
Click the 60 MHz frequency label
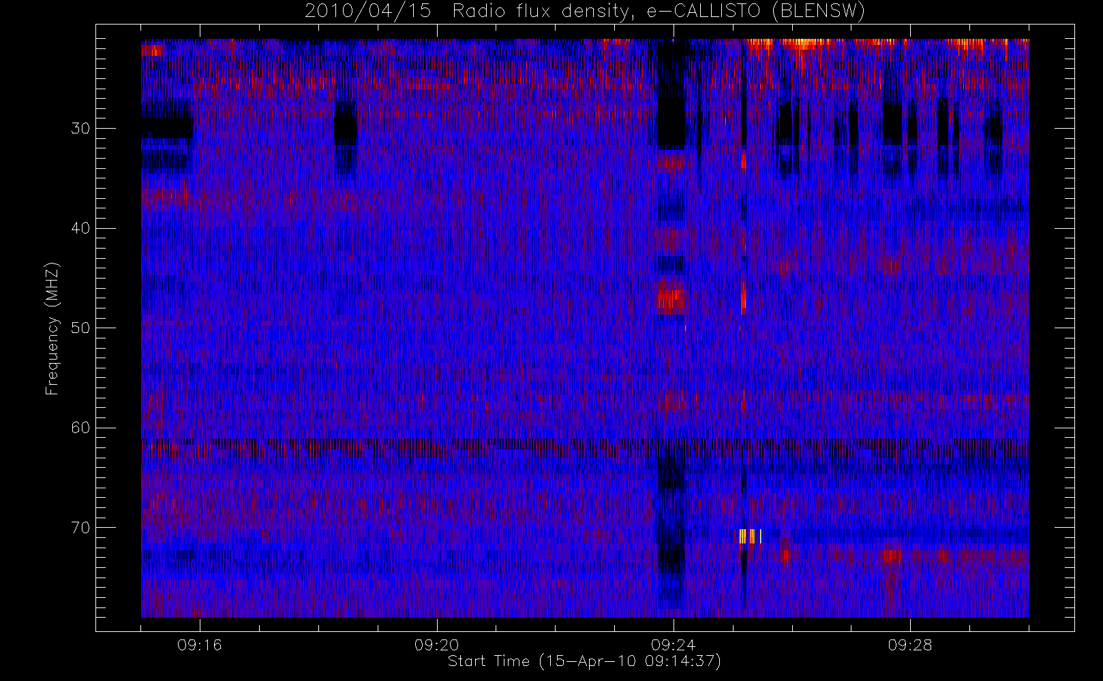coord(80,428)
